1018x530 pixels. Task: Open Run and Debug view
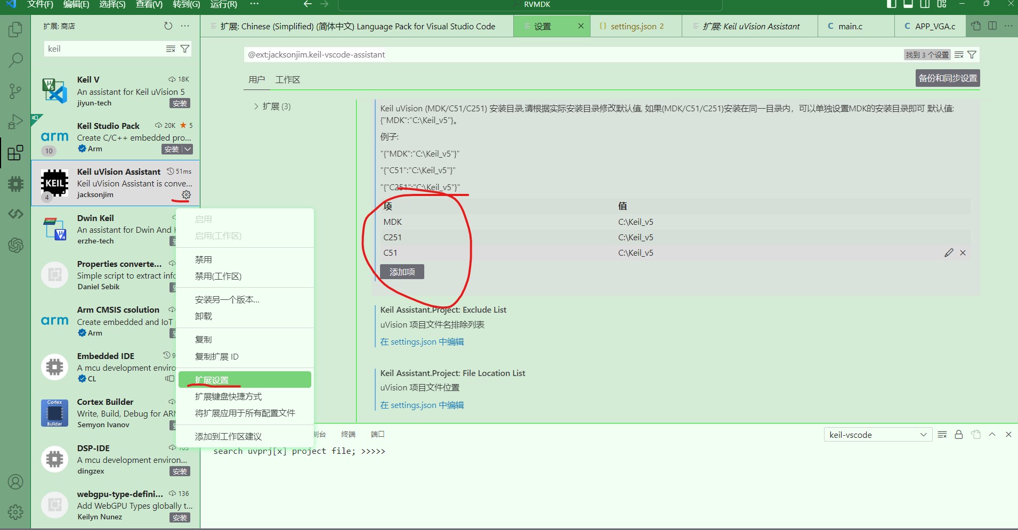tap(15, 122)
